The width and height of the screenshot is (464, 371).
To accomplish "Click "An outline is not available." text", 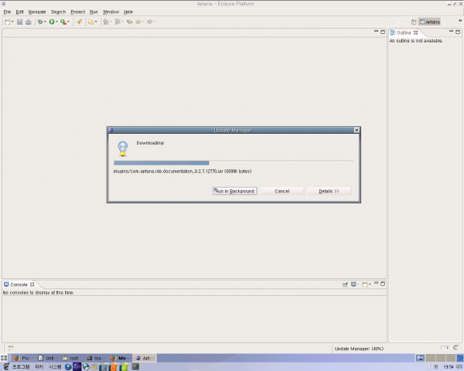I will tap(416, 41).
